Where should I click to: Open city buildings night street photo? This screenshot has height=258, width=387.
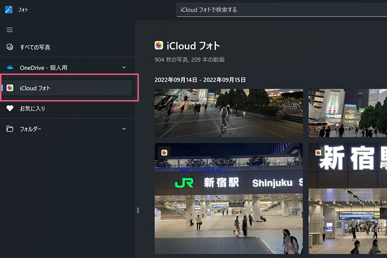(x=348, y=113)
